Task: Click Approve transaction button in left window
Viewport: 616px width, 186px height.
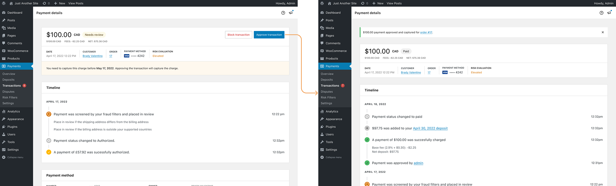Action: click(x=269, y=35)
